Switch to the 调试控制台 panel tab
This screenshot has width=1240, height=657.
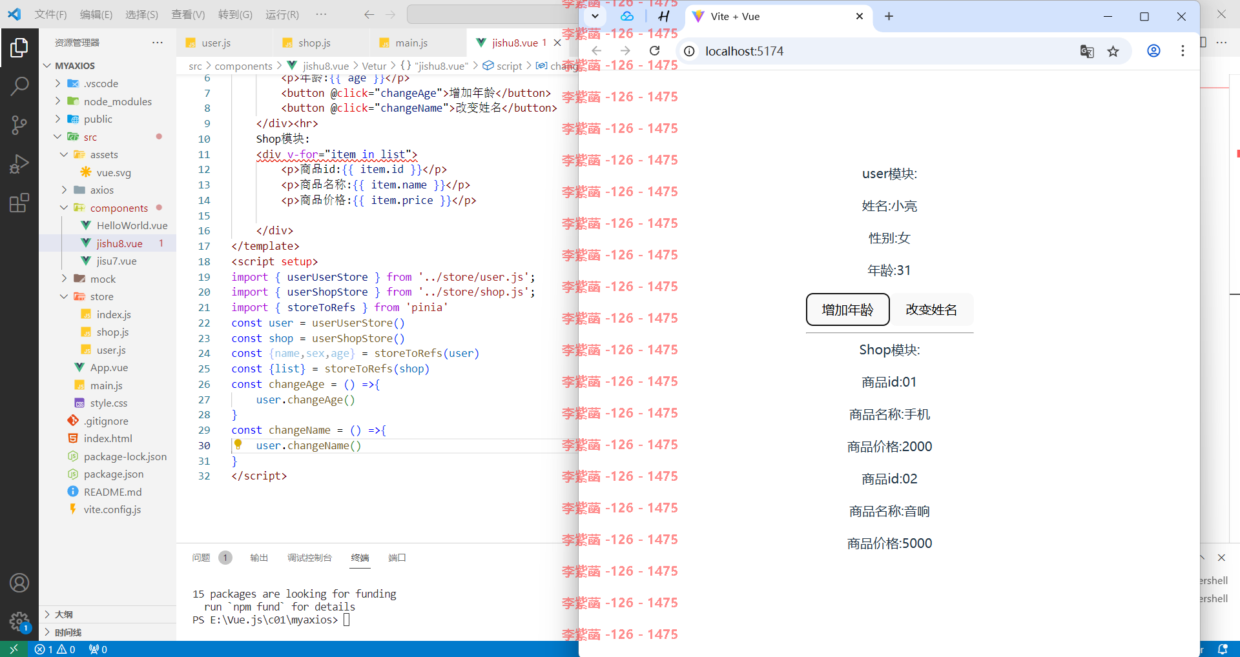pyautogui.click(x=309, y=558)
